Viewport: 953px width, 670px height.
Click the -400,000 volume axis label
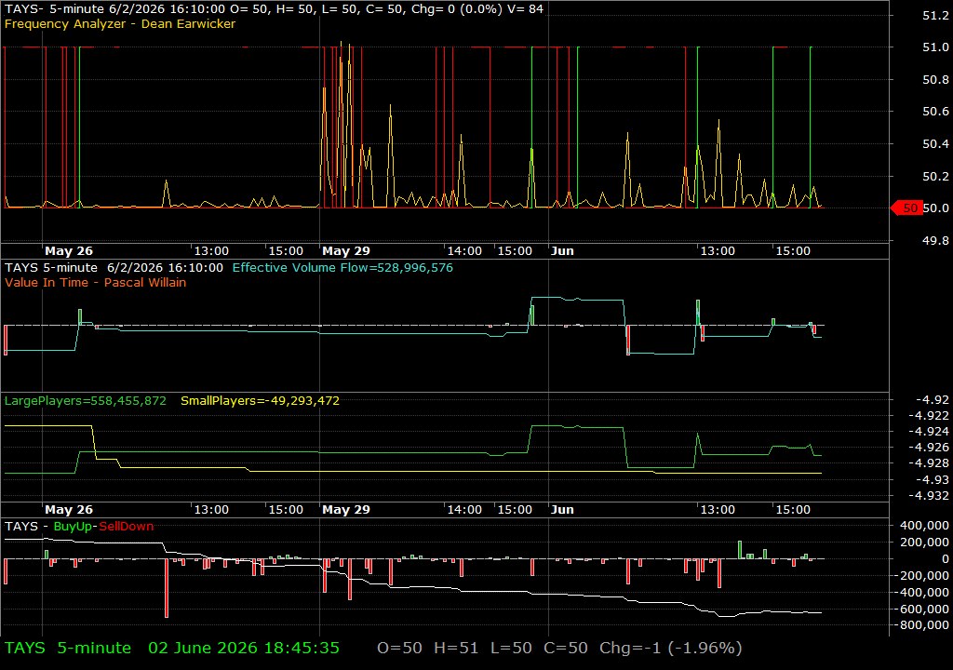coord(921,592)
